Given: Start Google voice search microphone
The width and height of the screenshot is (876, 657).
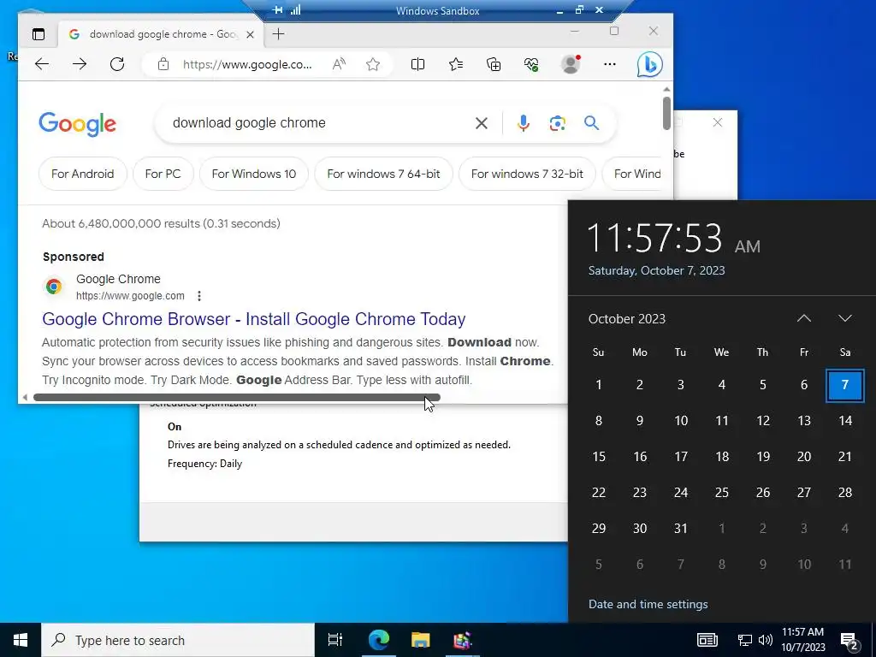Looking at the screenshot, I should (523, 123).
